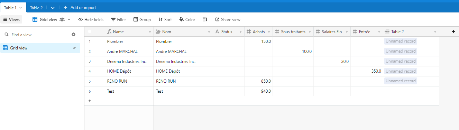This screenshot has height=130, width=459.
Task: Open the Status column dropdown arrow
Action: coord(241,32)
